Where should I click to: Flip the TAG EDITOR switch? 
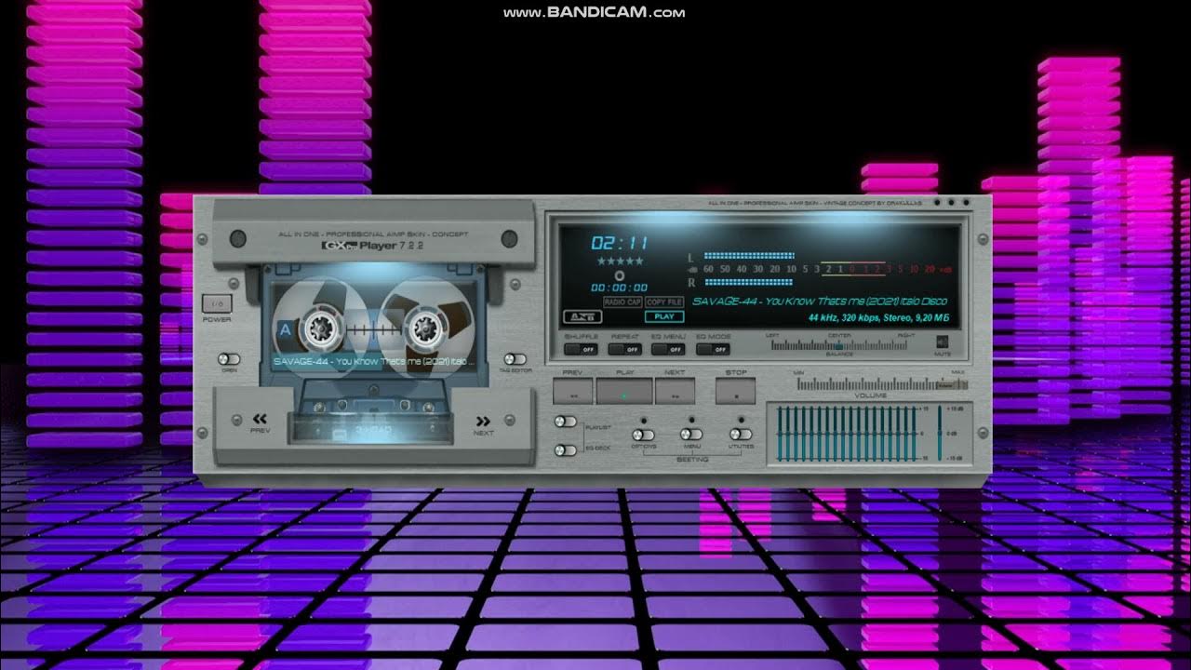515,359
